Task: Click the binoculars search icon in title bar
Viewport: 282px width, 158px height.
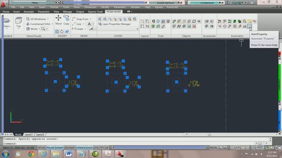Action: tap(227, 3)
